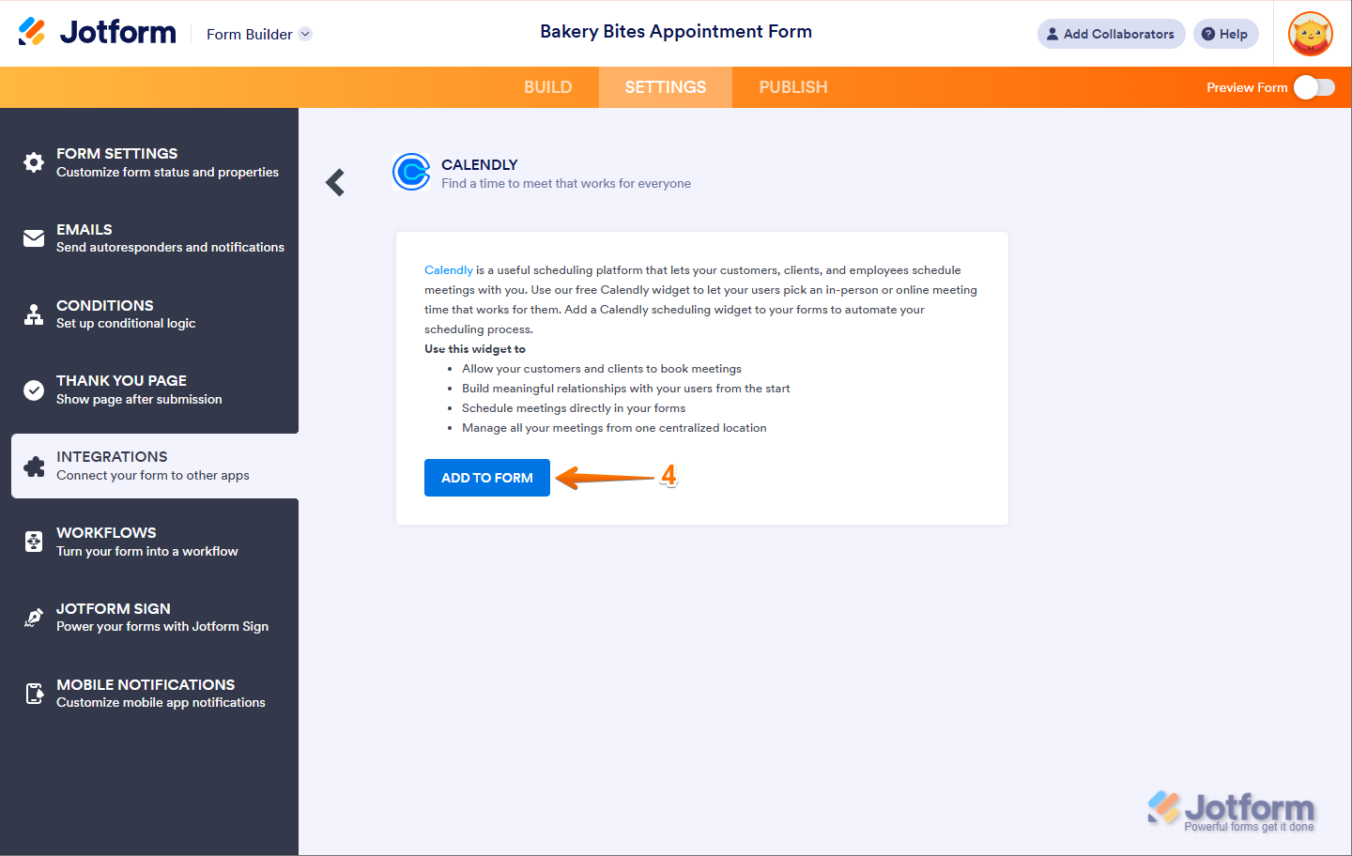Image resolution: width=1352 pixels, height=856 pixels.
Task: Click the Conditions hierarchy icon
Action: (34, 314)
